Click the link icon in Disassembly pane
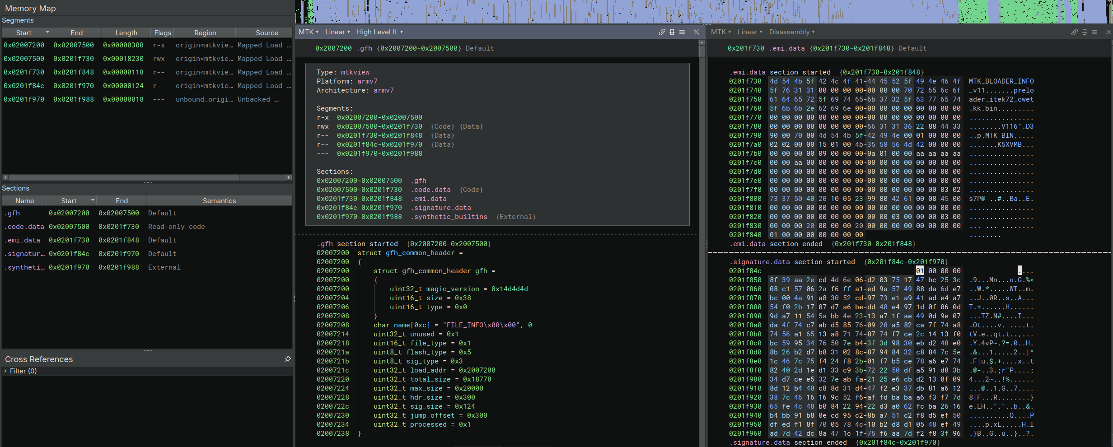 click(x=1074, y=32)
